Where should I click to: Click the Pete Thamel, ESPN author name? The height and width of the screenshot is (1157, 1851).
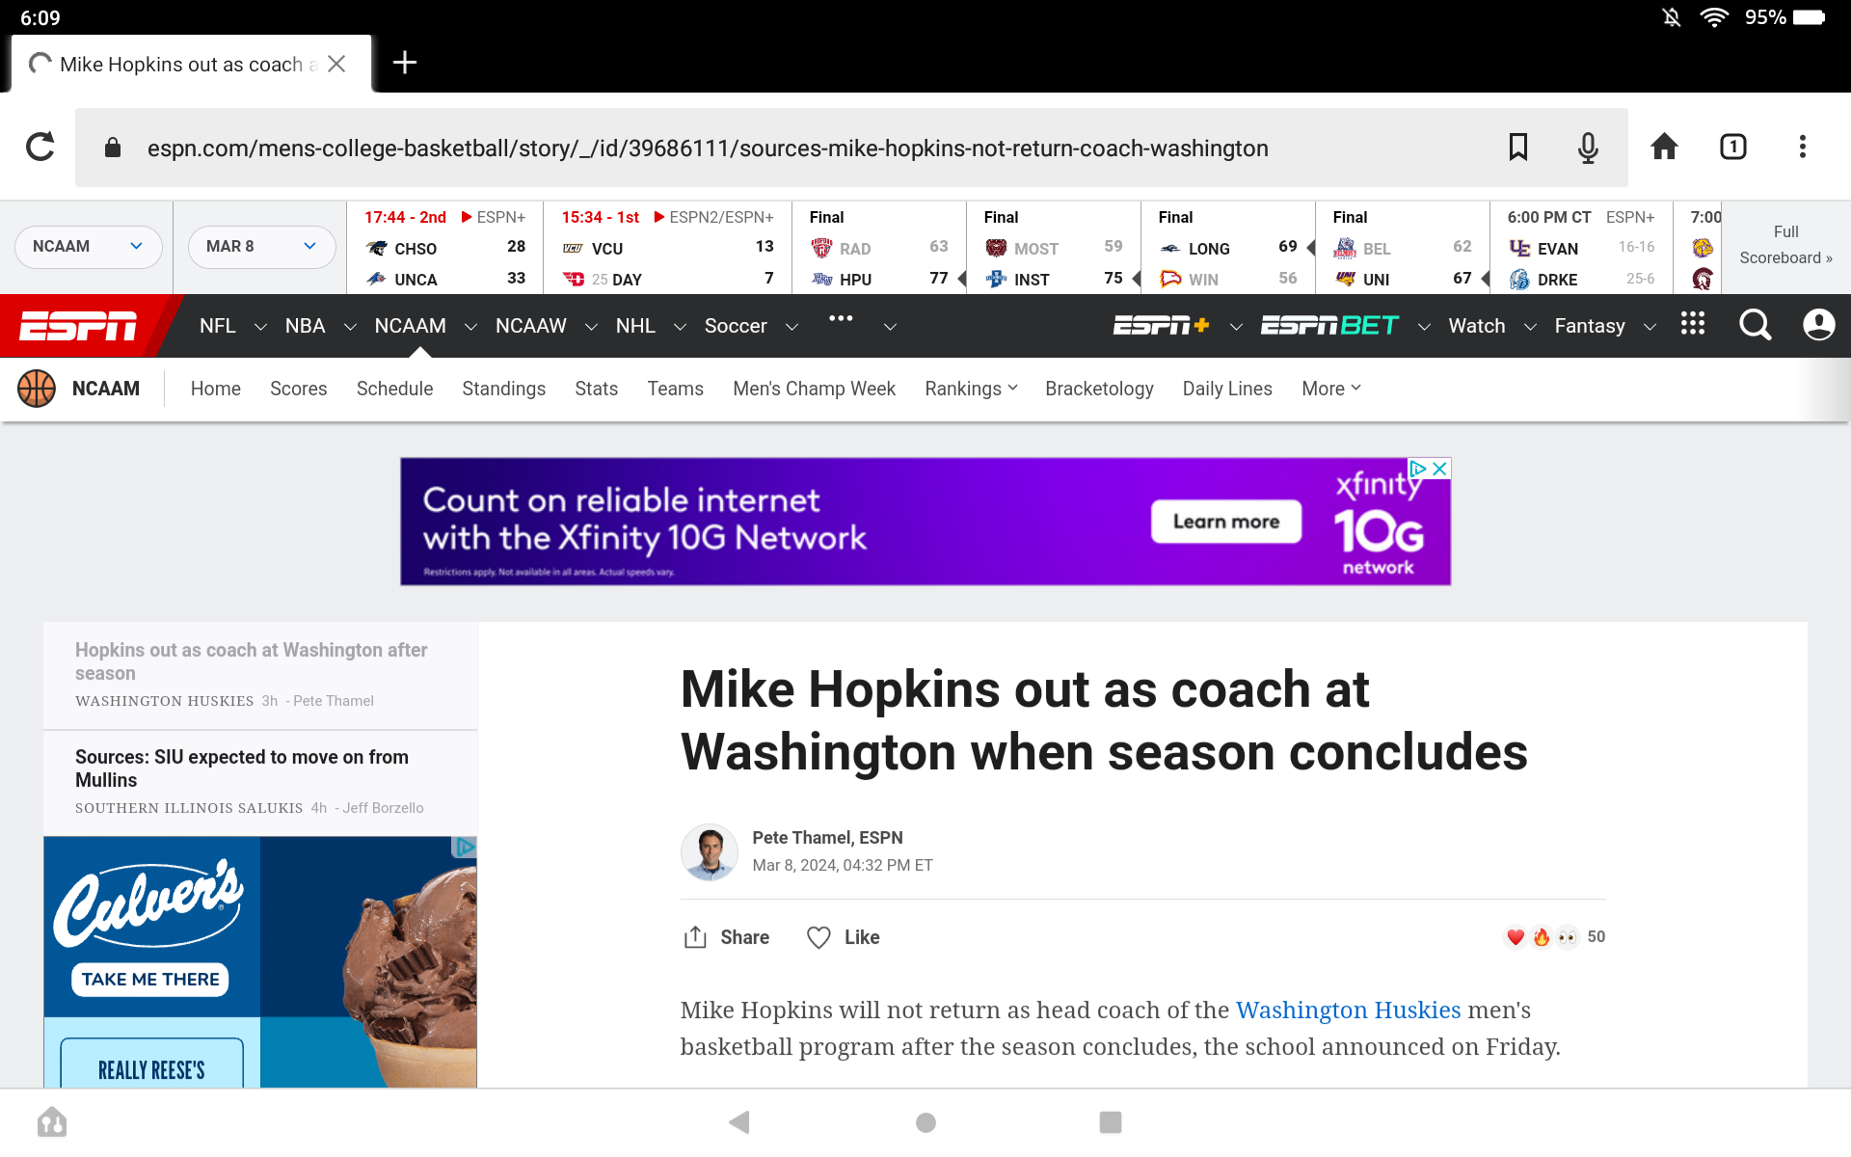[x=827, y=838]
